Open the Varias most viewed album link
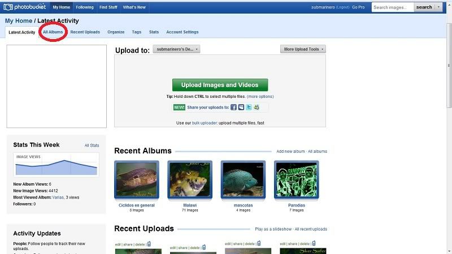This screenshot has height=254, width=452. 58,197
